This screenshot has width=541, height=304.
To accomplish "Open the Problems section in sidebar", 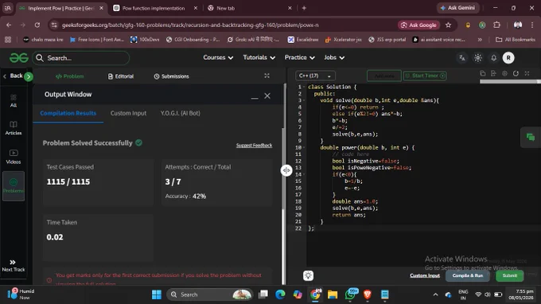I will coord(13,185).
